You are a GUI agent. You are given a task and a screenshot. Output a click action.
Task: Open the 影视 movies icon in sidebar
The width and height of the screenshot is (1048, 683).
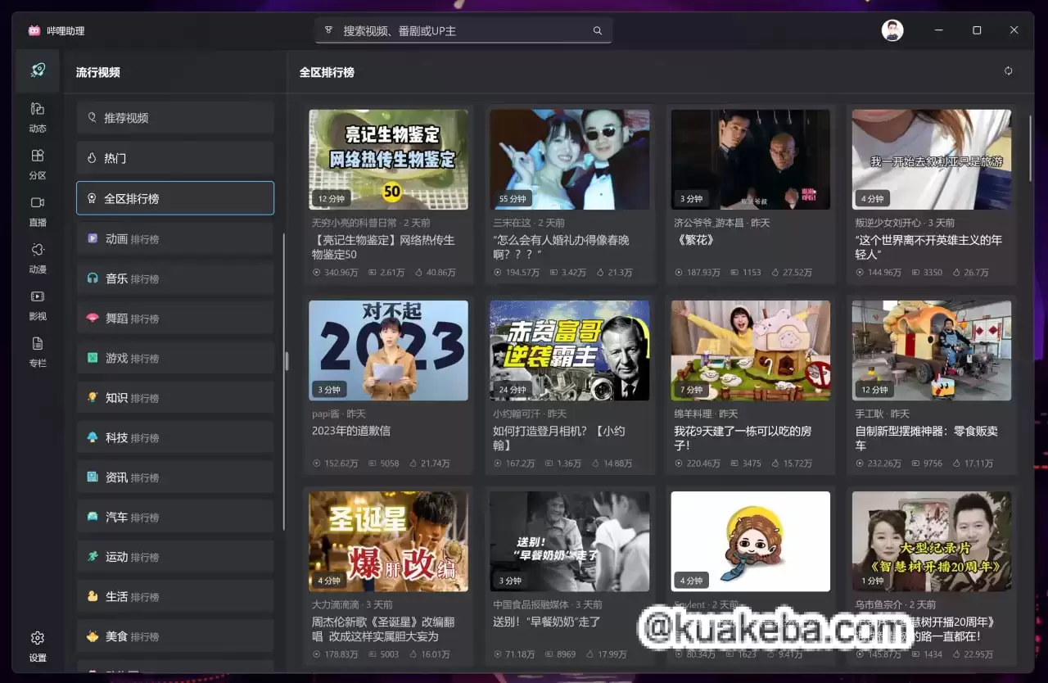pos(37,303)
